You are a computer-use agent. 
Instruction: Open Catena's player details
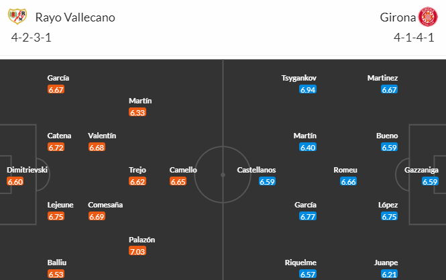[x=59, y=136]
